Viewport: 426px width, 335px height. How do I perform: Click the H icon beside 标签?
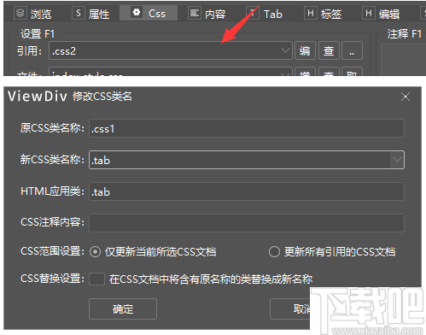[311, 13]
